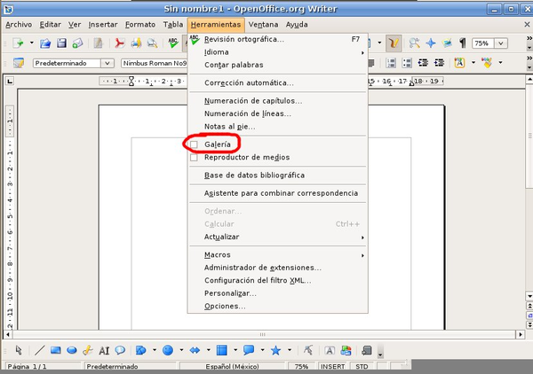Click the Export as PDF icon
Image resolution: width=533 pixels, height=374 pixels.
click(118, 43)
